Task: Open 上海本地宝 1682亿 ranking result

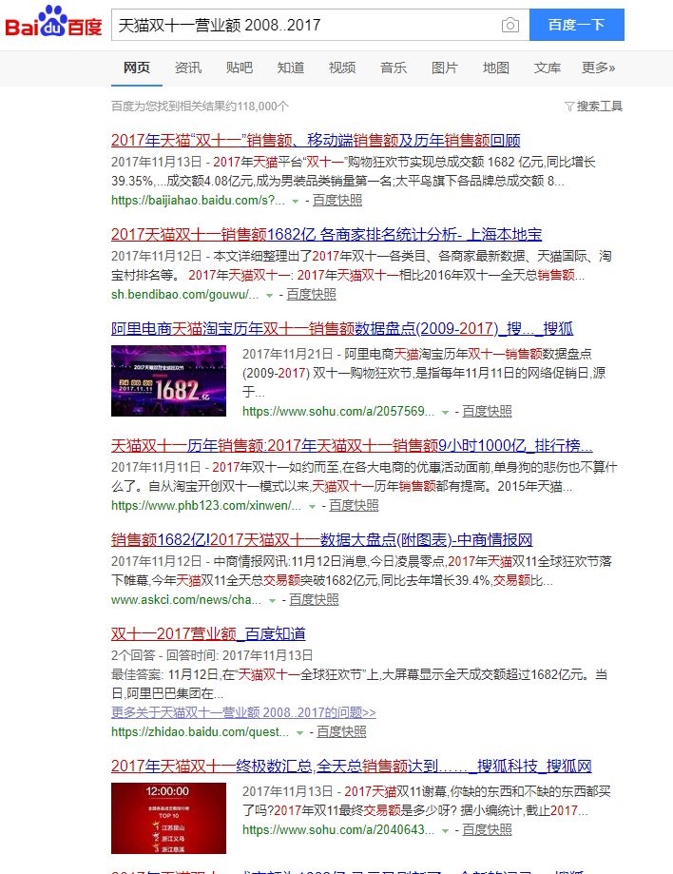Action: [326, 234]
